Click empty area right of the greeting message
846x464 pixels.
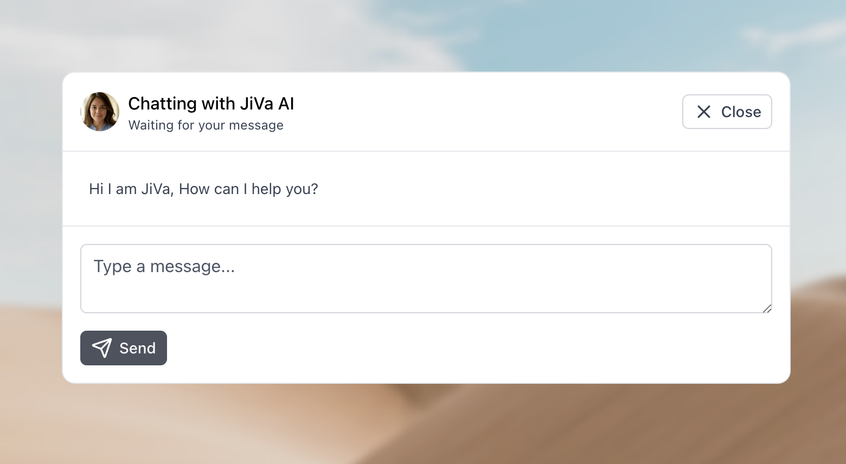pos(542,189)
